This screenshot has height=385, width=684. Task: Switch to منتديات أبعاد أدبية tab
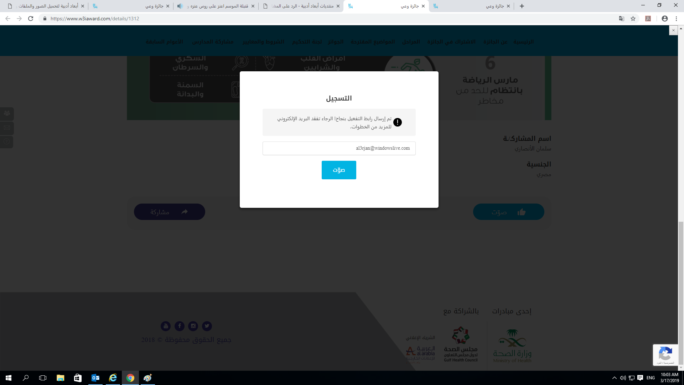[x=301, y=6]
